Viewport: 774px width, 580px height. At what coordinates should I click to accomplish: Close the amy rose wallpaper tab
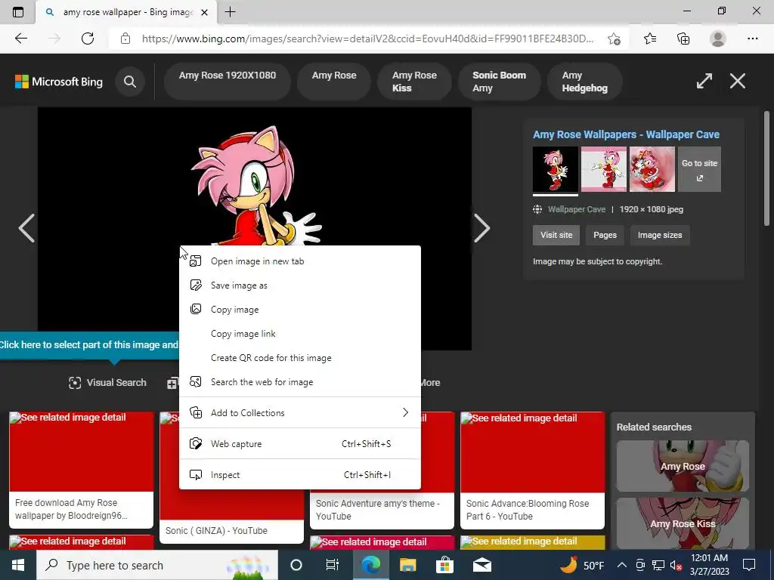point(204,12)
